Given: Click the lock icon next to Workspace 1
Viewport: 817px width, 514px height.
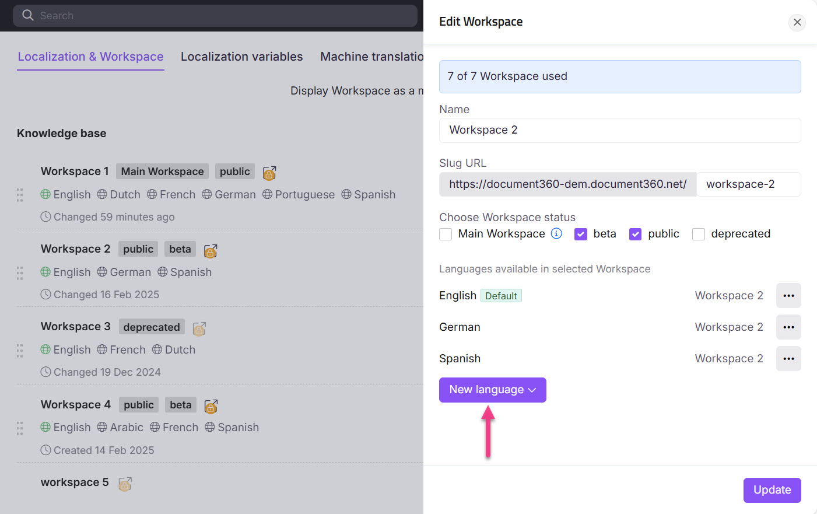Looking at the screenshot, I should point(268,173).
